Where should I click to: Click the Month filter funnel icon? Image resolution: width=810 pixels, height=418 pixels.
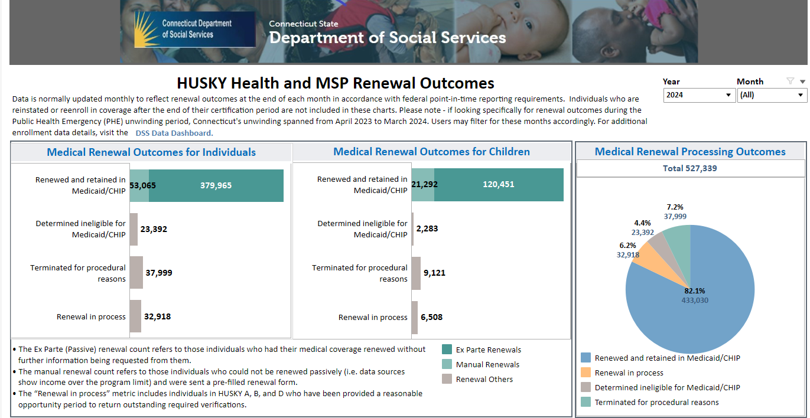point(790,81)
